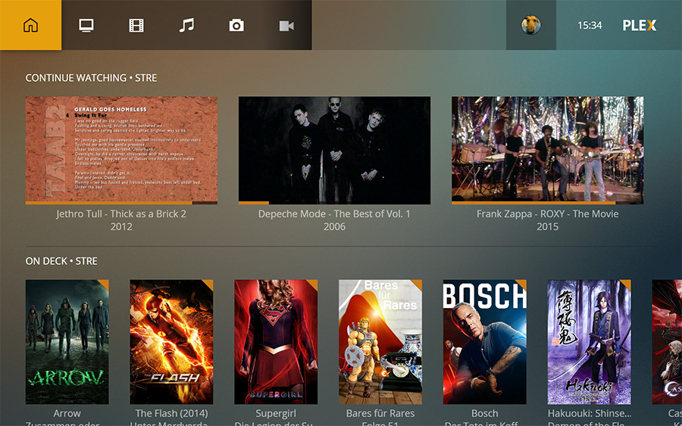Click the title Frank Zappa - ROXY - The Movie

point(548,213)
